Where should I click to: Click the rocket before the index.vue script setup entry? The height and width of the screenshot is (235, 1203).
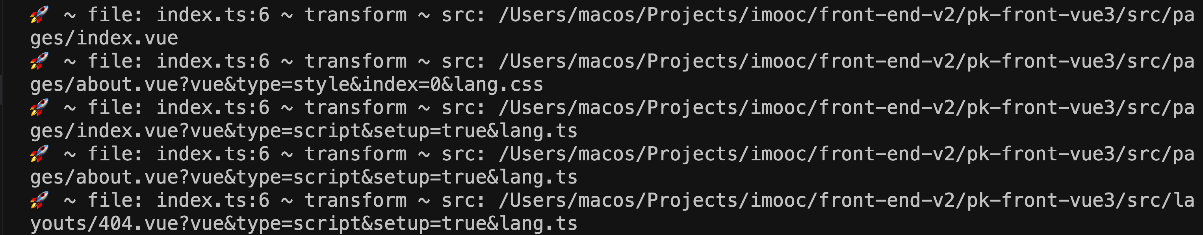[40, 108]
